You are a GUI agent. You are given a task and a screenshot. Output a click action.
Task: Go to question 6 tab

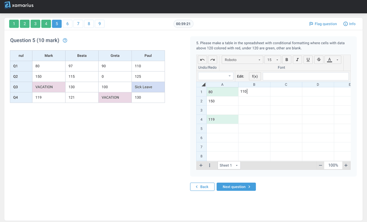click(67, 24)
